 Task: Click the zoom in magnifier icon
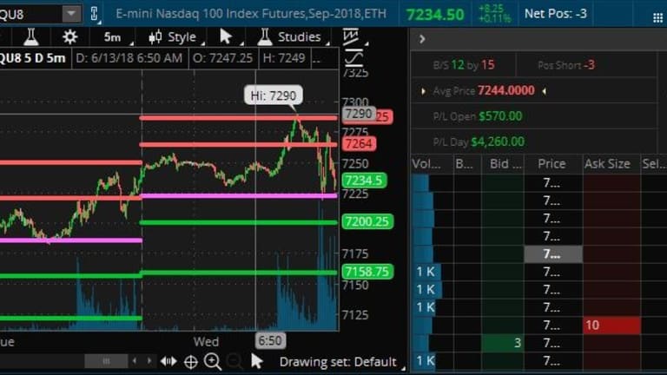pyautogui.click(x=212, y=362)
